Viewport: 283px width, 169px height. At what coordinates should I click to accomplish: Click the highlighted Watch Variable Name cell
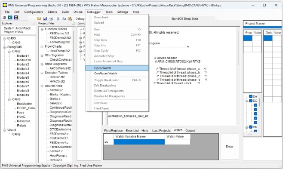[x=139, y=142]
